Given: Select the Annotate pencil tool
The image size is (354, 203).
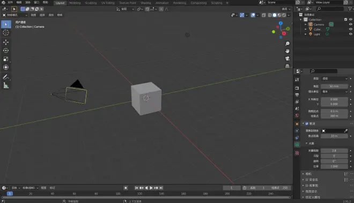Looking at the screenshot, I should (x=6, y=77).
